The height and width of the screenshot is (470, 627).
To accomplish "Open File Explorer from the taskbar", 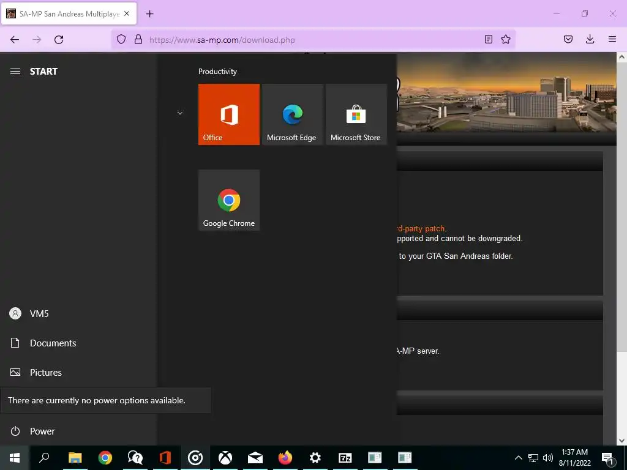I will pos(75,458).
